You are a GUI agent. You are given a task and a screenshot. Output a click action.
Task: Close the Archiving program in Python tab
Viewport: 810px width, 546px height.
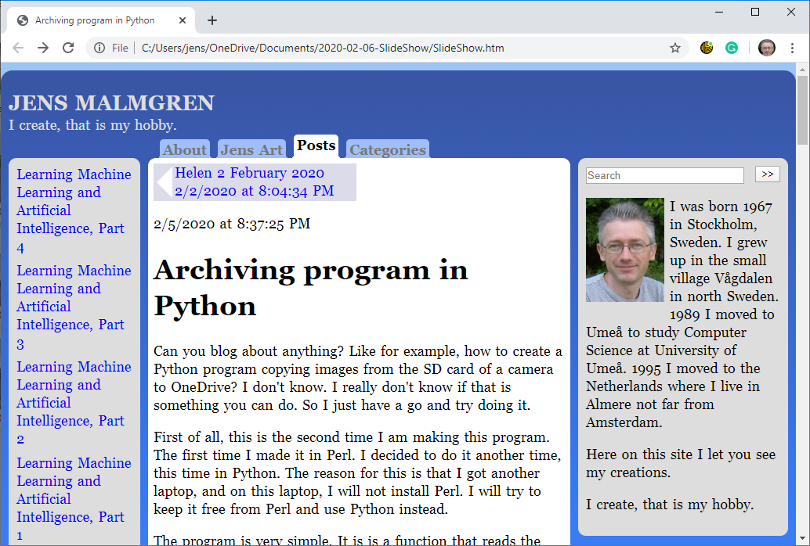183,20
